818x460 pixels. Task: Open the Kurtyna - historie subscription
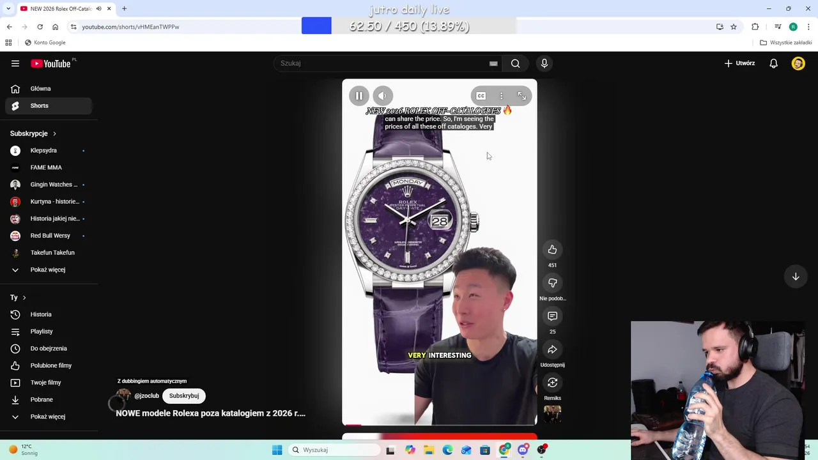tap(49, 201)
